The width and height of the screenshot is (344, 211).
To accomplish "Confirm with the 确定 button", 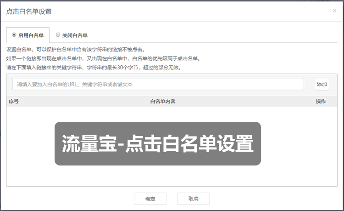I will [150, 199].
